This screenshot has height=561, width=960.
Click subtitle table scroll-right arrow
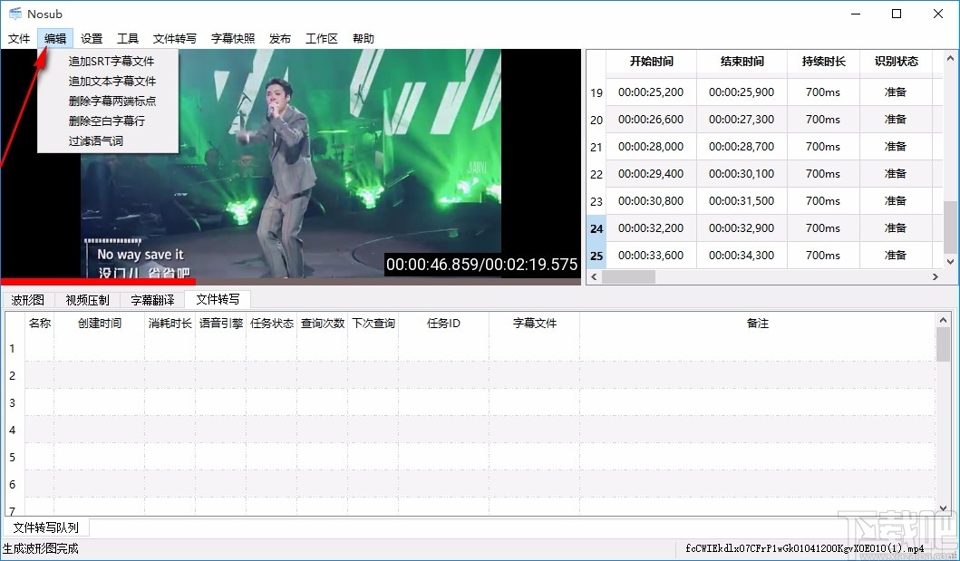(936, 277)
